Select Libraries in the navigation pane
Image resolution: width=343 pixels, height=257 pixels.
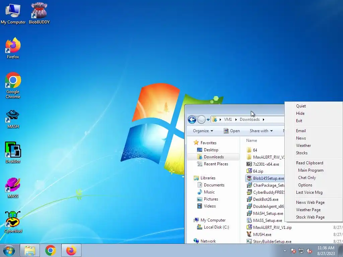[x=208, y=178]
